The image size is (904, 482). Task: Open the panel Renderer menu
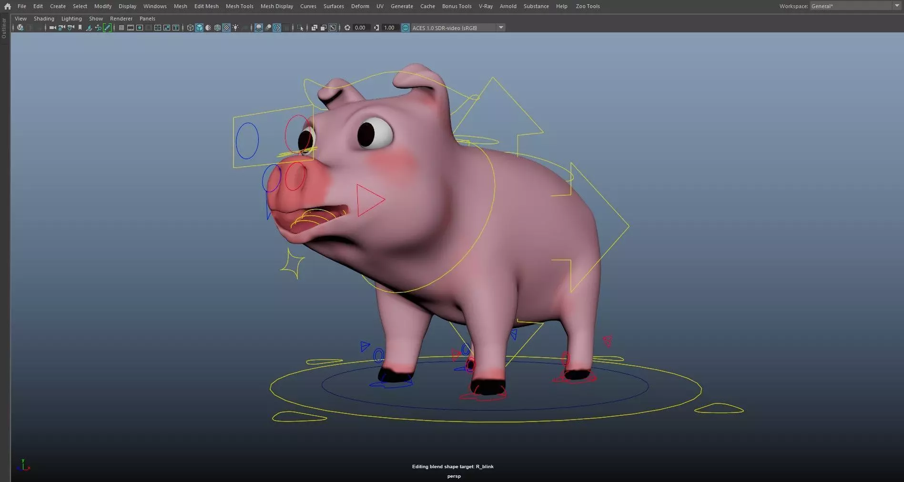tap(121, 19)
